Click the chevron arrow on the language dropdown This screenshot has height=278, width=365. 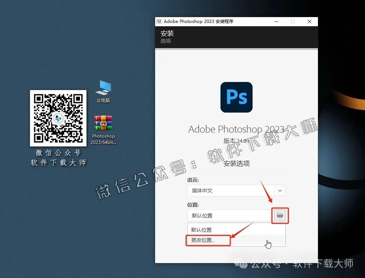(x=280, y=191)
